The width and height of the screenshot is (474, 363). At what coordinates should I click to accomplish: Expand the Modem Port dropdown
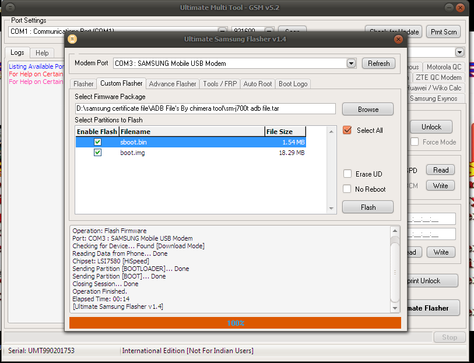[x=351, y=64]
